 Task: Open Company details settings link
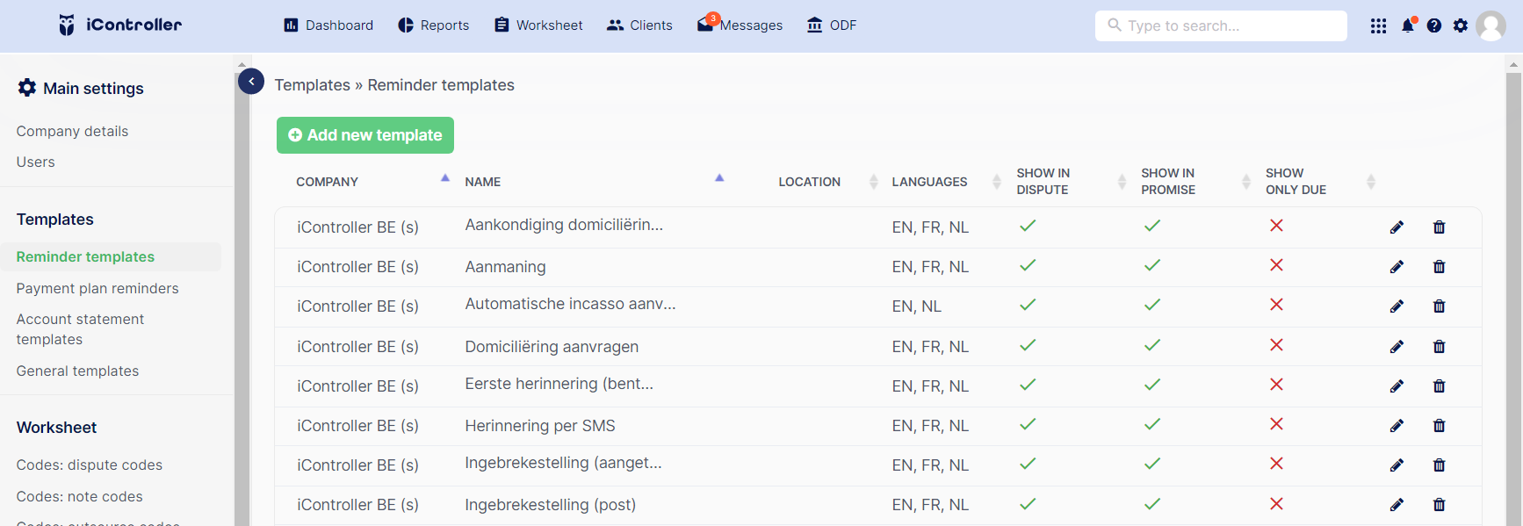[x=72, y=131]
